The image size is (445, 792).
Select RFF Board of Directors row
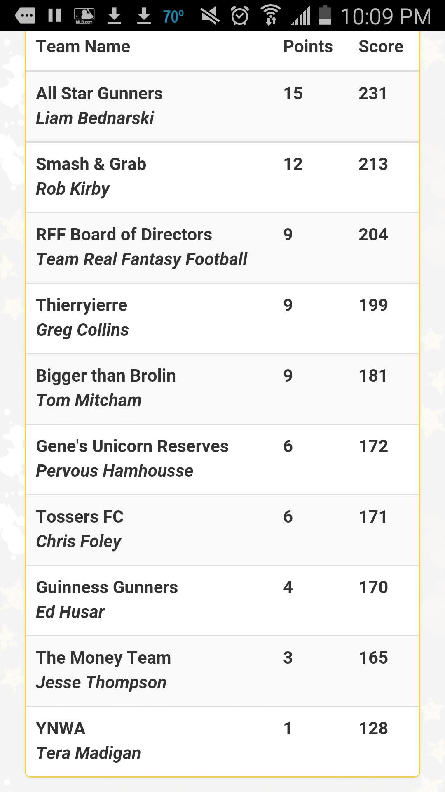coord(222,248)
